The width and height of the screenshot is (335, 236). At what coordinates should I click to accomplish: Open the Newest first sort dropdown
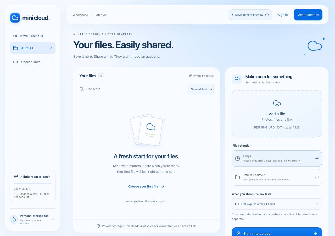tap(201, 89)
